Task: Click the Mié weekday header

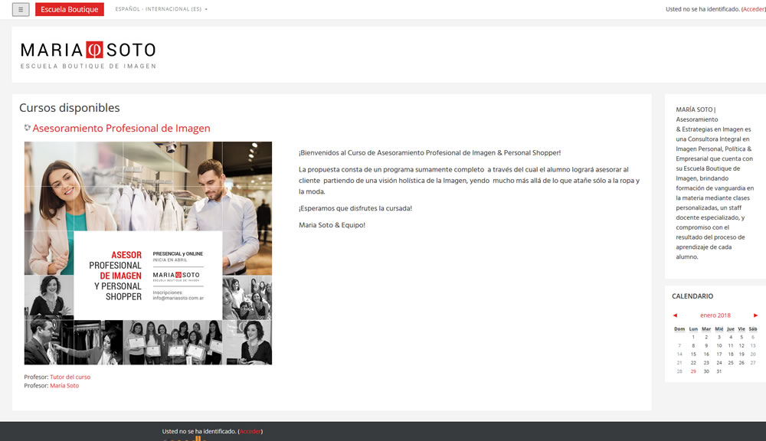Action: 719,329
